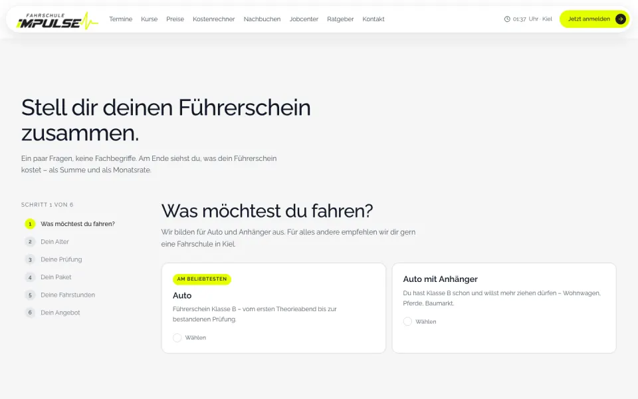Select step label Dein Paket
The height and width of the screenshot is (399, 638).
click(x=56, y=277)
